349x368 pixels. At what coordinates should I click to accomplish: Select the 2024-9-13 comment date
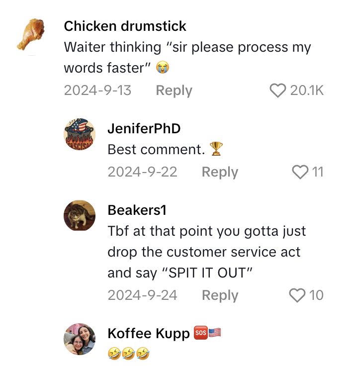[x=97, y=91]
